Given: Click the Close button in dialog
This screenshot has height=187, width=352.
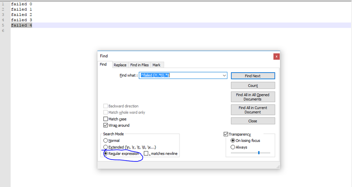Looking at the screenshot, I should pyautogui.click(x=253, y=121).
